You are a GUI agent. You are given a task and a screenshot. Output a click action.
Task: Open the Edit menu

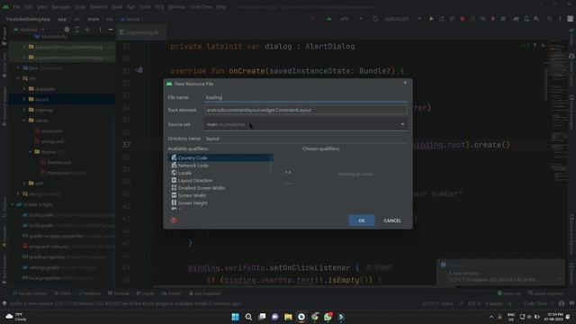[29, 6]
